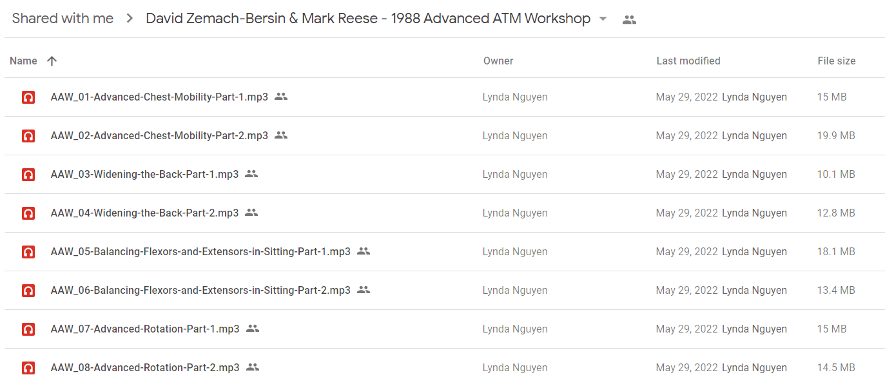Select the AAW_07-Advanced-Rotation-Part-1.mp3 row
The height and width of the screenshot is (386, 885).
point(444,329)
